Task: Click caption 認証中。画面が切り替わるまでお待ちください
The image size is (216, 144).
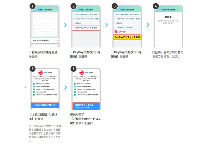Action: tap(168, 54)
